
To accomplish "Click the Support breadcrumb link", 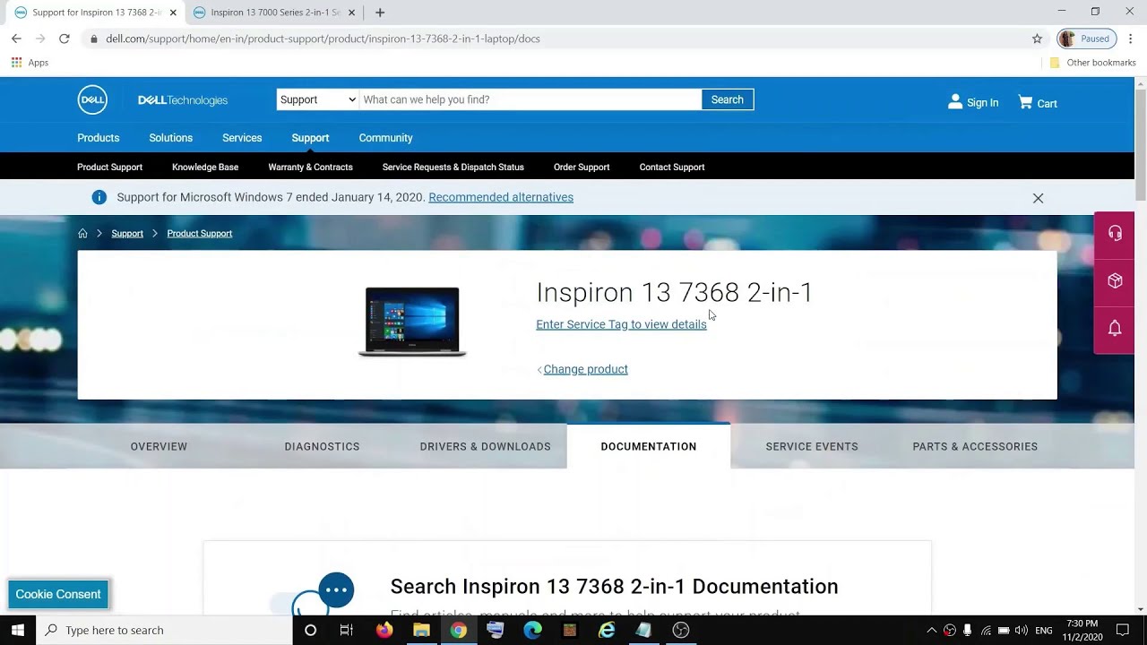I will pos(127,233).
